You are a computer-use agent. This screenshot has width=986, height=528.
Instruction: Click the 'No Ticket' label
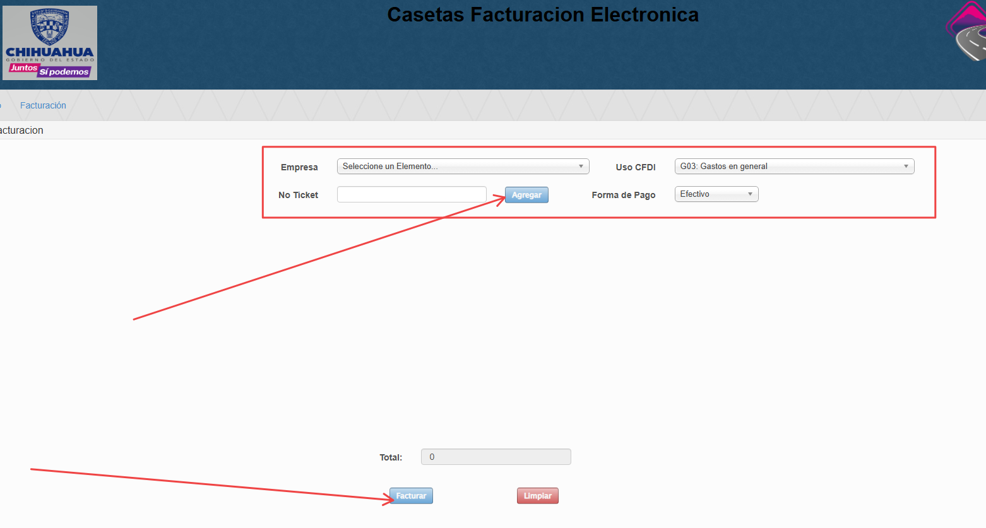coord(298,195)
